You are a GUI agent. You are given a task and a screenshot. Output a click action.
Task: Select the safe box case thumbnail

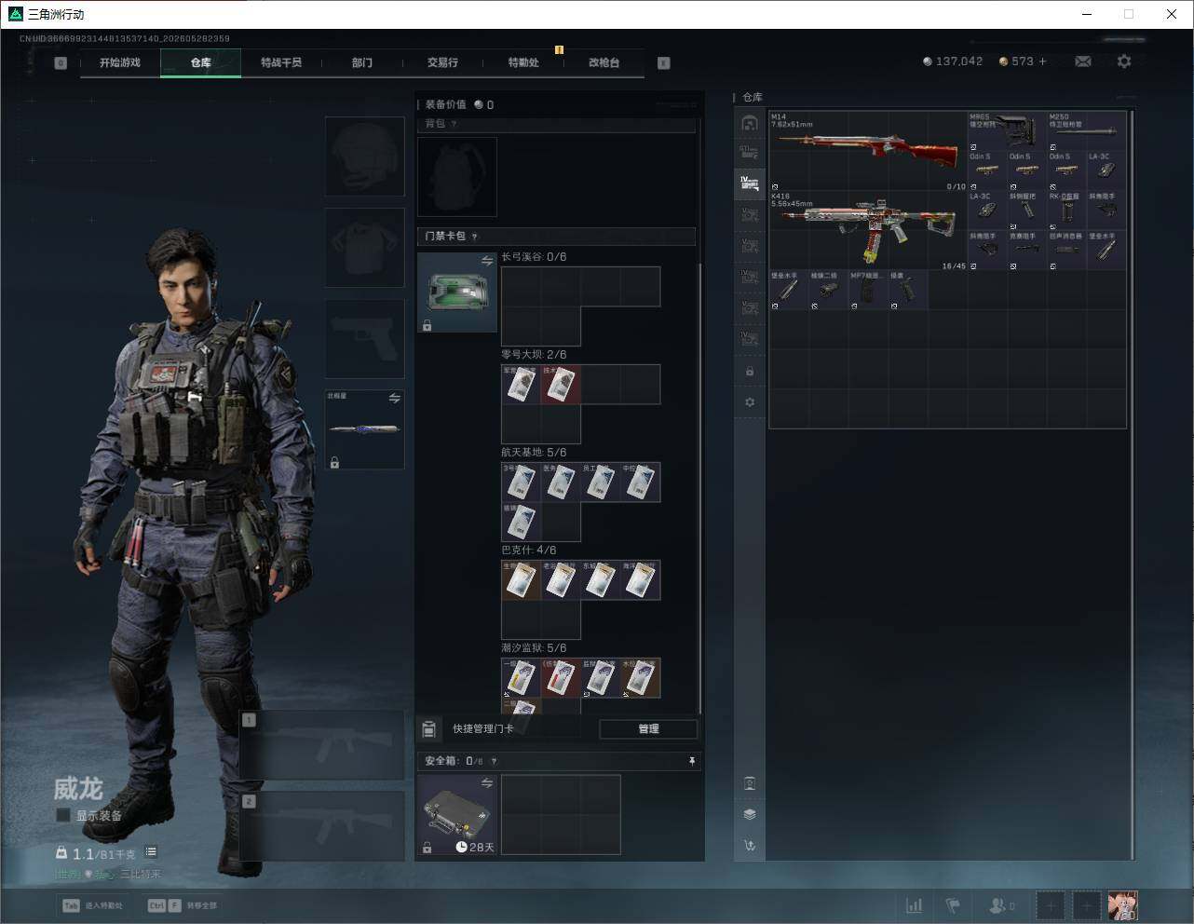457,815
